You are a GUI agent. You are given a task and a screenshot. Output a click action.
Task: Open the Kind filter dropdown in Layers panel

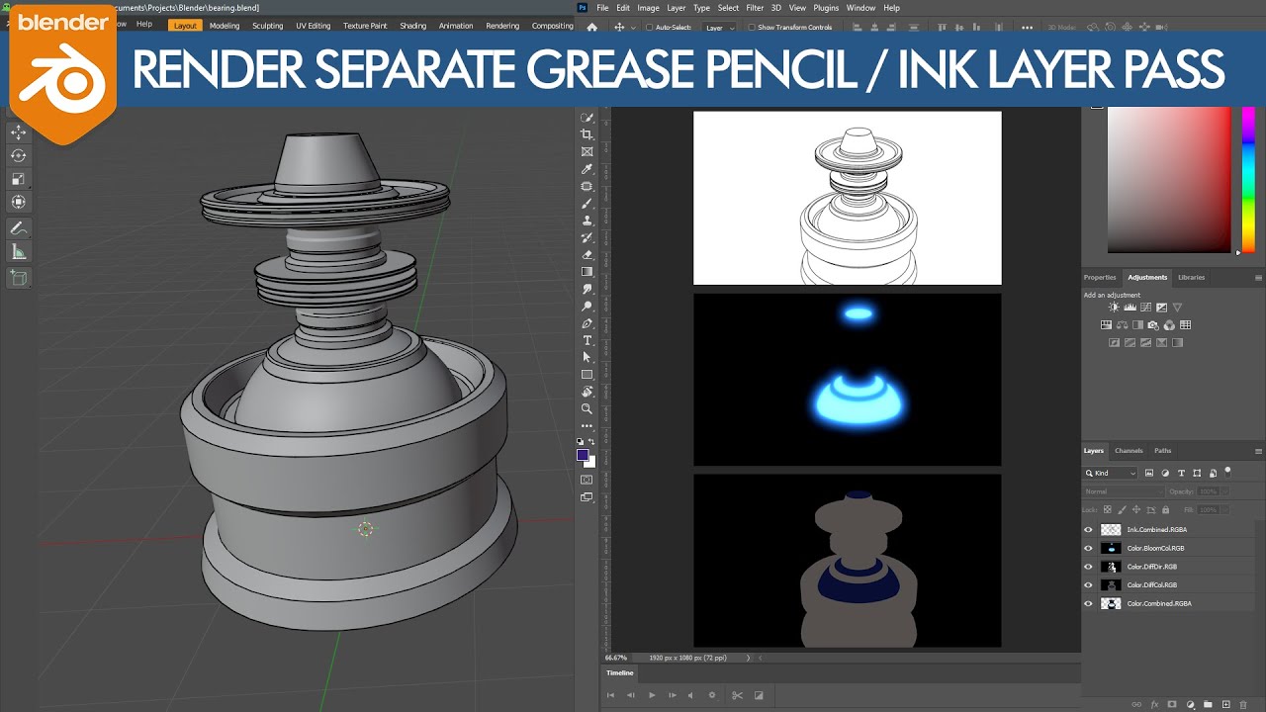[x=1110, y=473]
